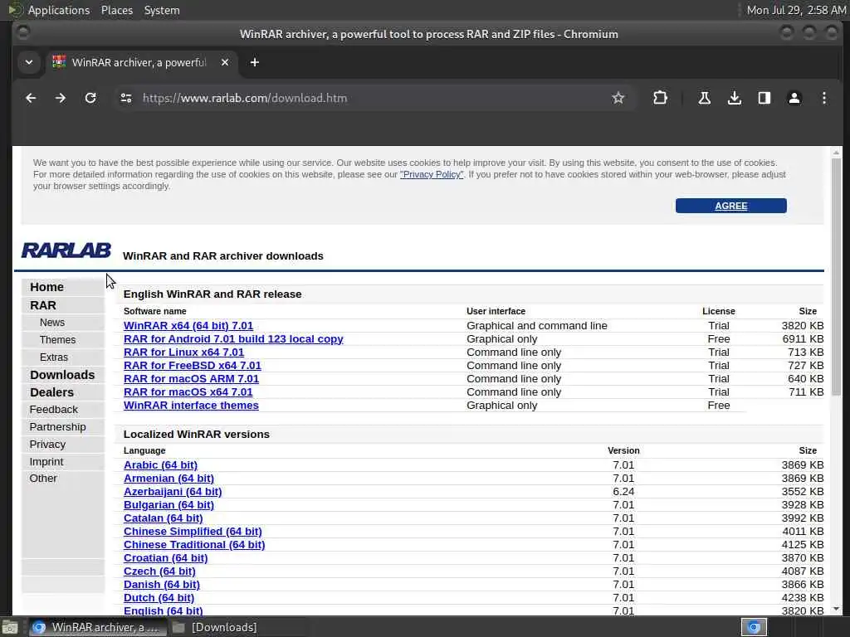Go back with the browser back arrow
Screen dimensions: 850x637
tap(31, 98)
